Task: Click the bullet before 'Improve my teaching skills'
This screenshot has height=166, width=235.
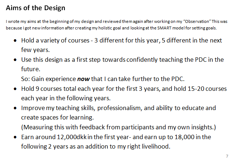Action: point(15,109)
